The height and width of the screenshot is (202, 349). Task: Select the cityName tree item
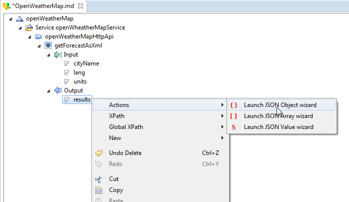click(x=86, y=63)
